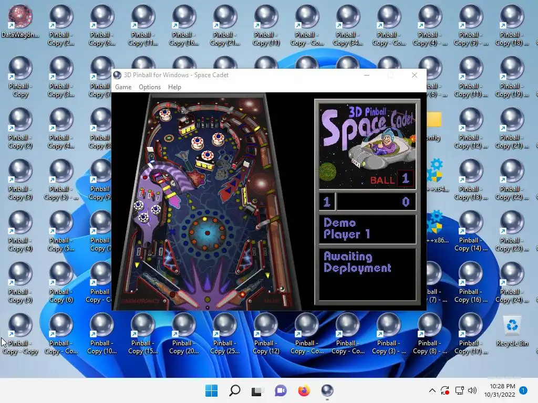Click the sync status tray icon with the red dot

point(445,390)
